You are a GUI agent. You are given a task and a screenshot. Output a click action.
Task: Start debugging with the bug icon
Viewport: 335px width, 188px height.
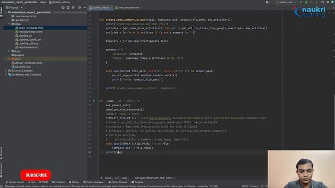(x=306, y=2)
